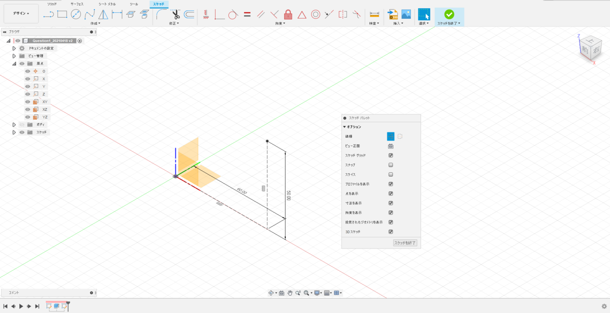Viewport: 610px width, 313px height.
Task: Click the timeline Play button
Action: point(21,306)
